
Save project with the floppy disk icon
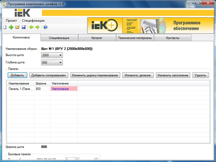pyautogui.click(x=24, y=27)
